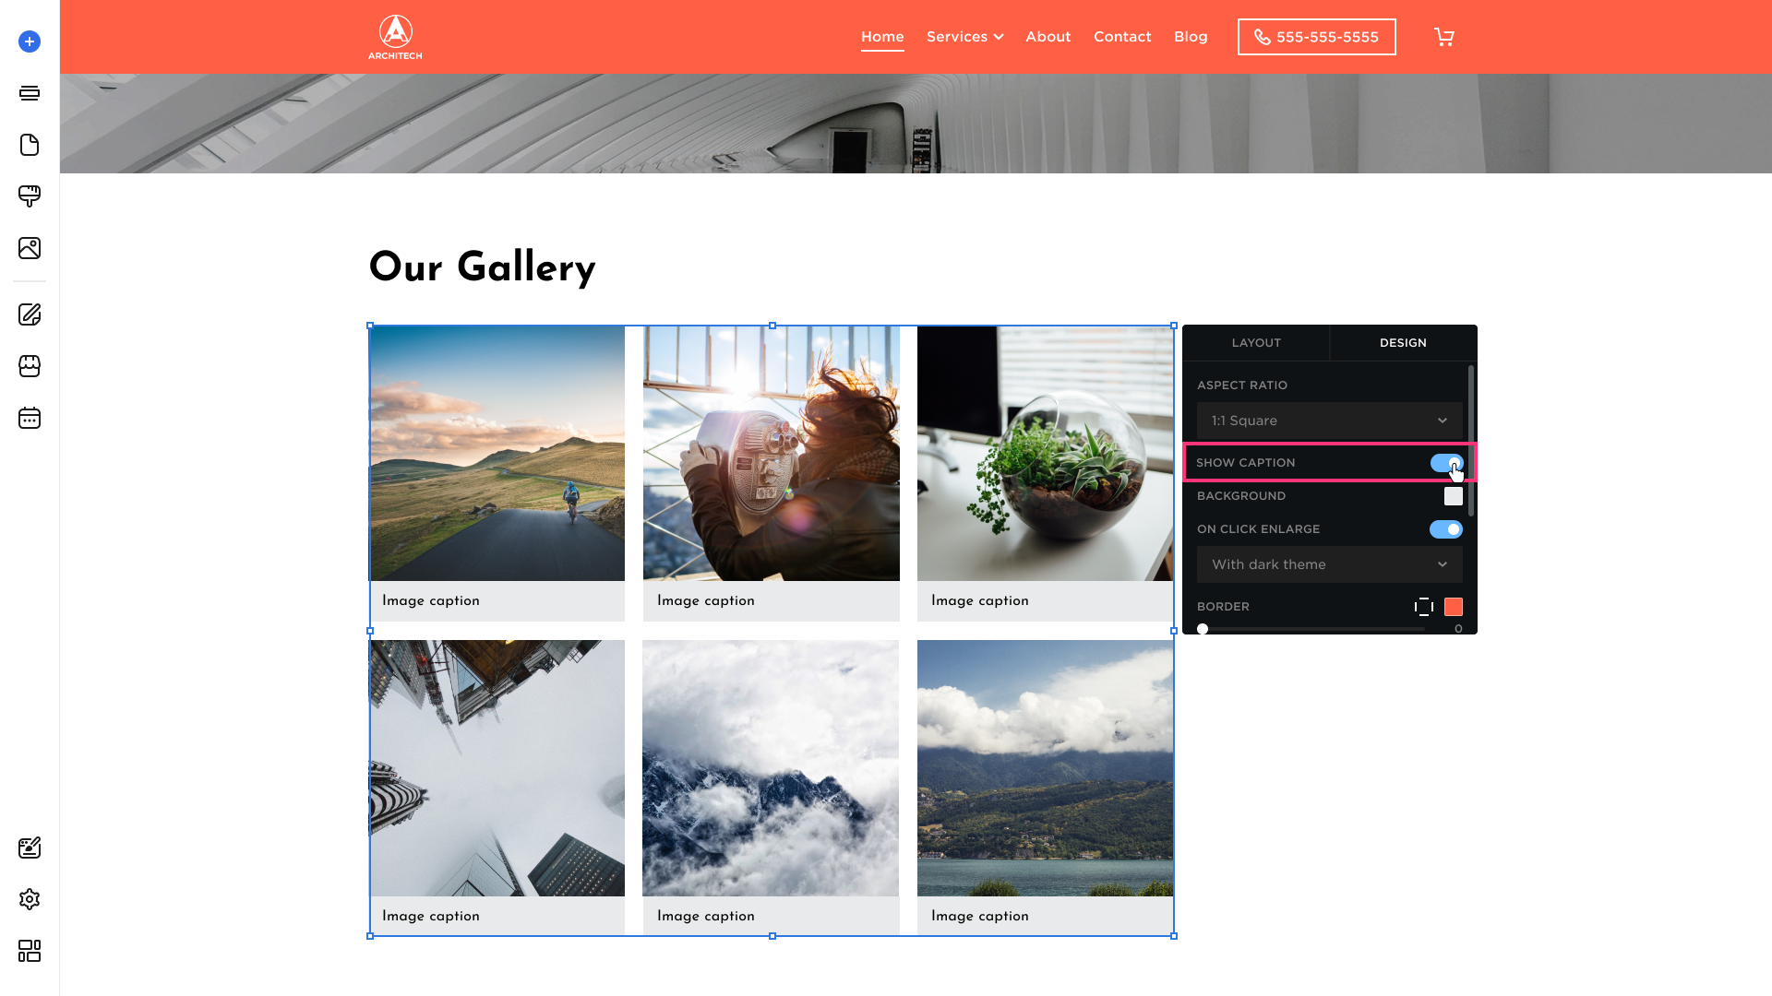Click the store icon in sidebar

pyautogui.click(x=30, y=366)
